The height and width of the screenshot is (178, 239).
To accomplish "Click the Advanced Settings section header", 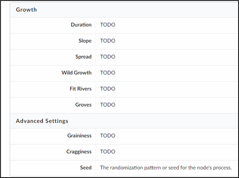I will (x=42, y=121).
